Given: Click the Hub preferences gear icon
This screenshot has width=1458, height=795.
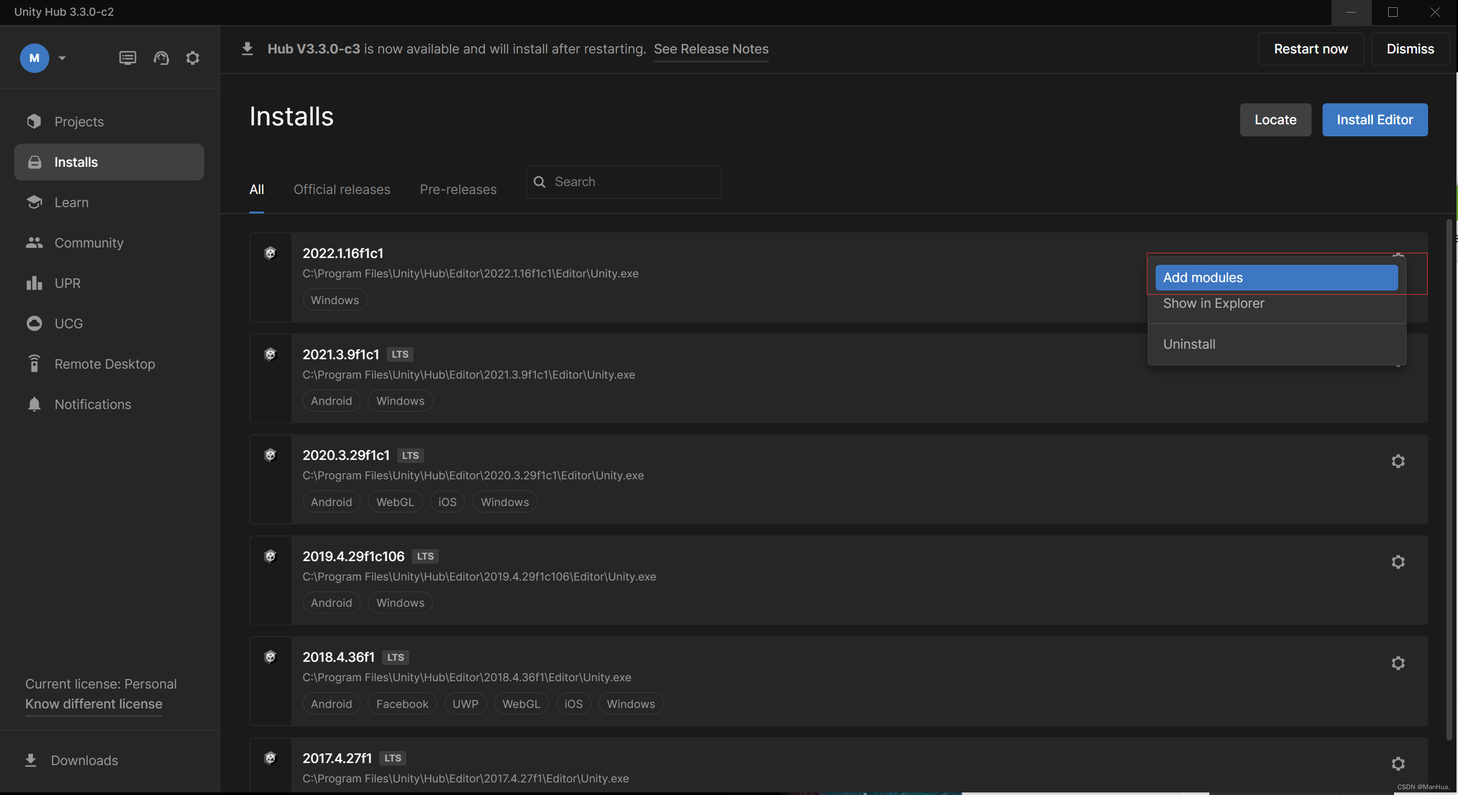Looking at the screenshot, I should pyautogui.click(x=193, y=58).
